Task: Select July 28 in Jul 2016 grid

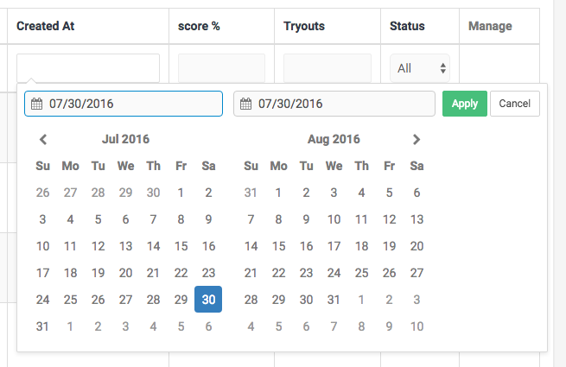Action: point(153,300)
